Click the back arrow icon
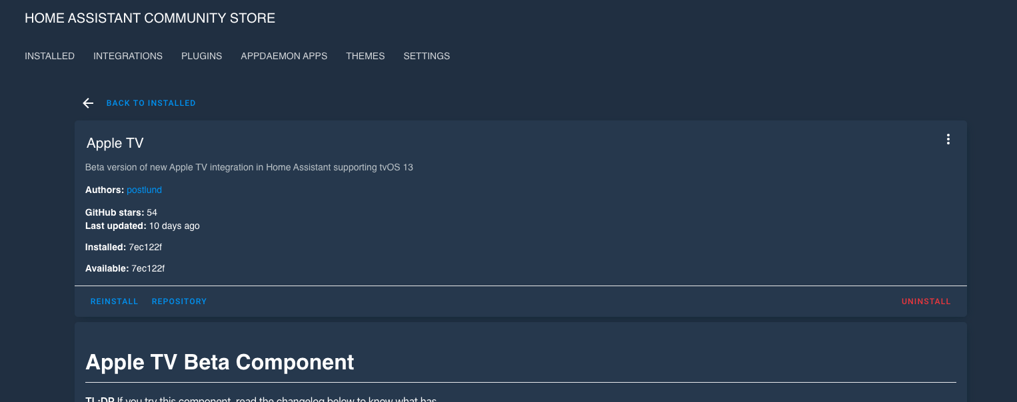1017x402 pixels. [x=88, y=103]
